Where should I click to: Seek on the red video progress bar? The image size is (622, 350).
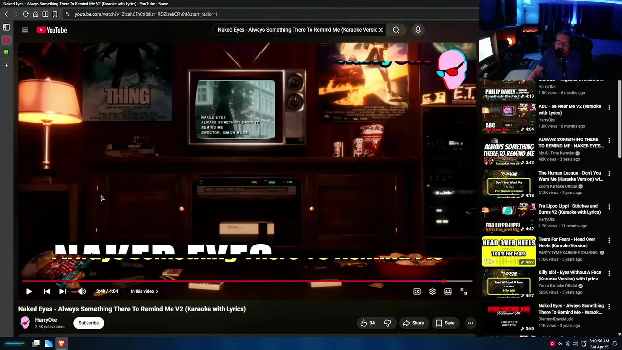(247, 281)
